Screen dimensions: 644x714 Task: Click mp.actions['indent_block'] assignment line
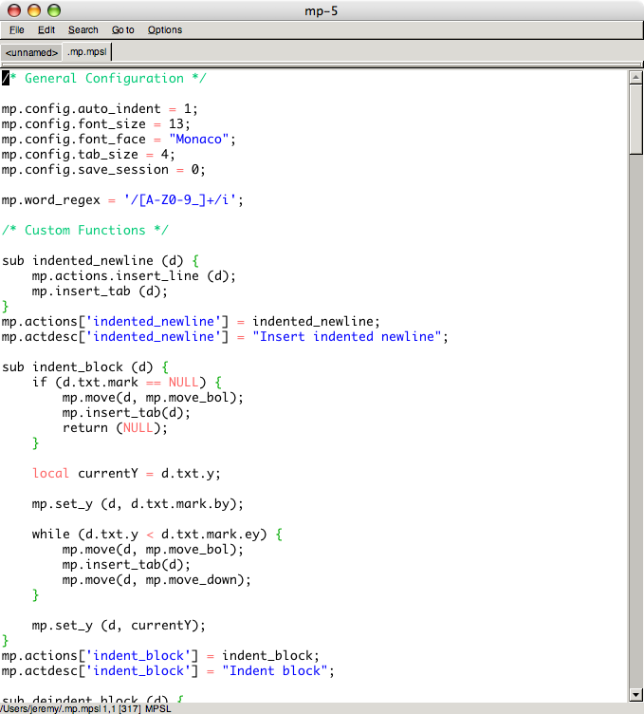coord(160,656)
